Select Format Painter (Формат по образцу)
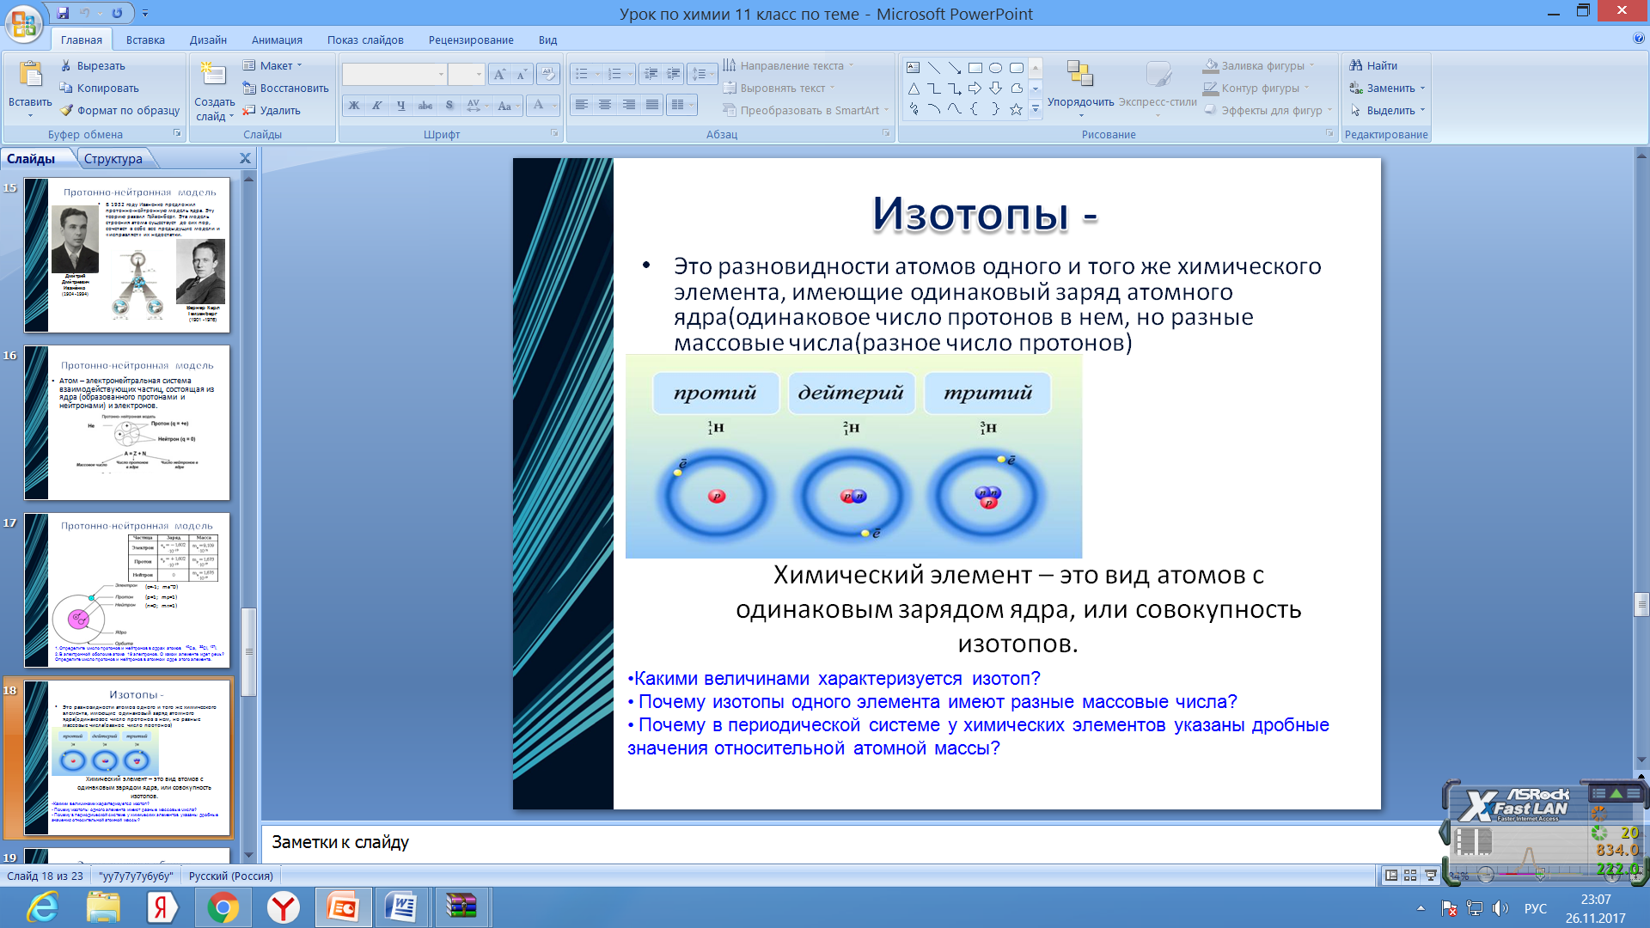The image size is (1650, 928). [119, 110]
